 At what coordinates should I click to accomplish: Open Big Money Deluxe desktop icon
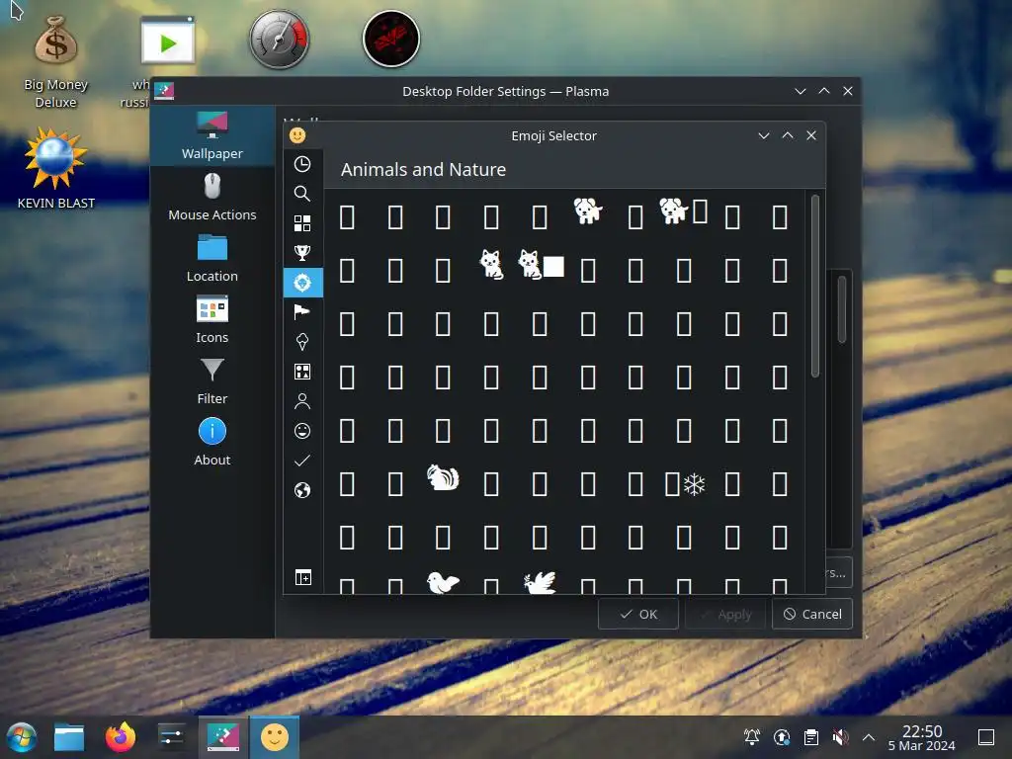[x=56, y=62]
